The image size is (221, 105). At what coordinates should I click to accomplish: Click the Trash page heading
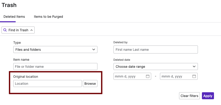9,4
